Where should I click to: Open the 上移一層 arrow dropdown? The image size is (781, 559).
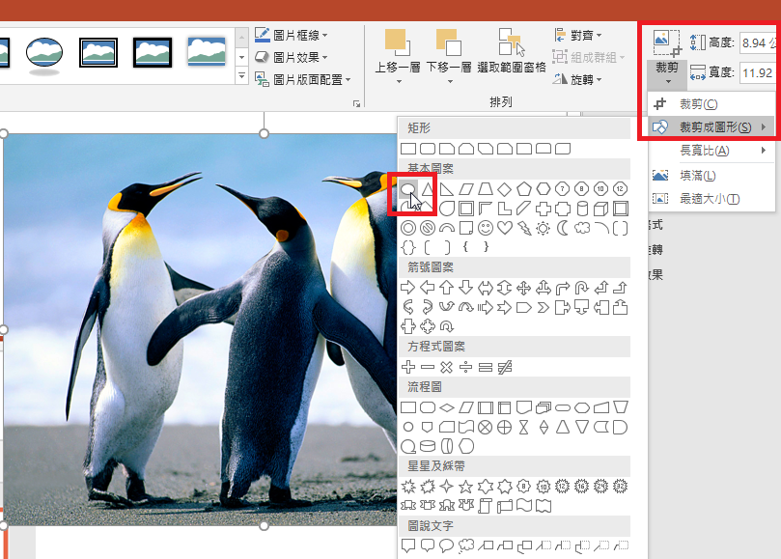tap(399, 81)
